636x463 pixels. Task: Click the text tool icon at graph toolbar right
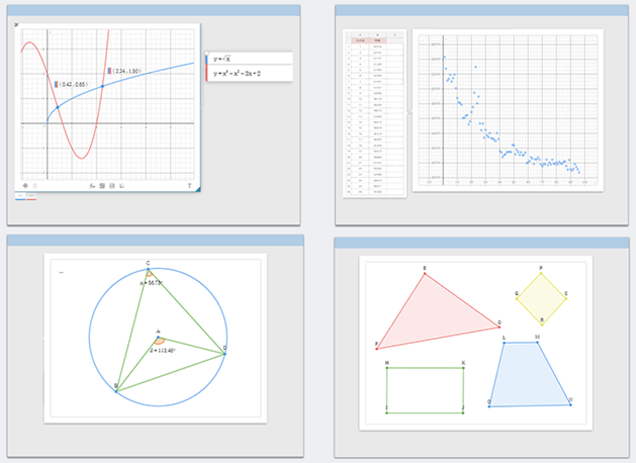(x=190, y=186)
